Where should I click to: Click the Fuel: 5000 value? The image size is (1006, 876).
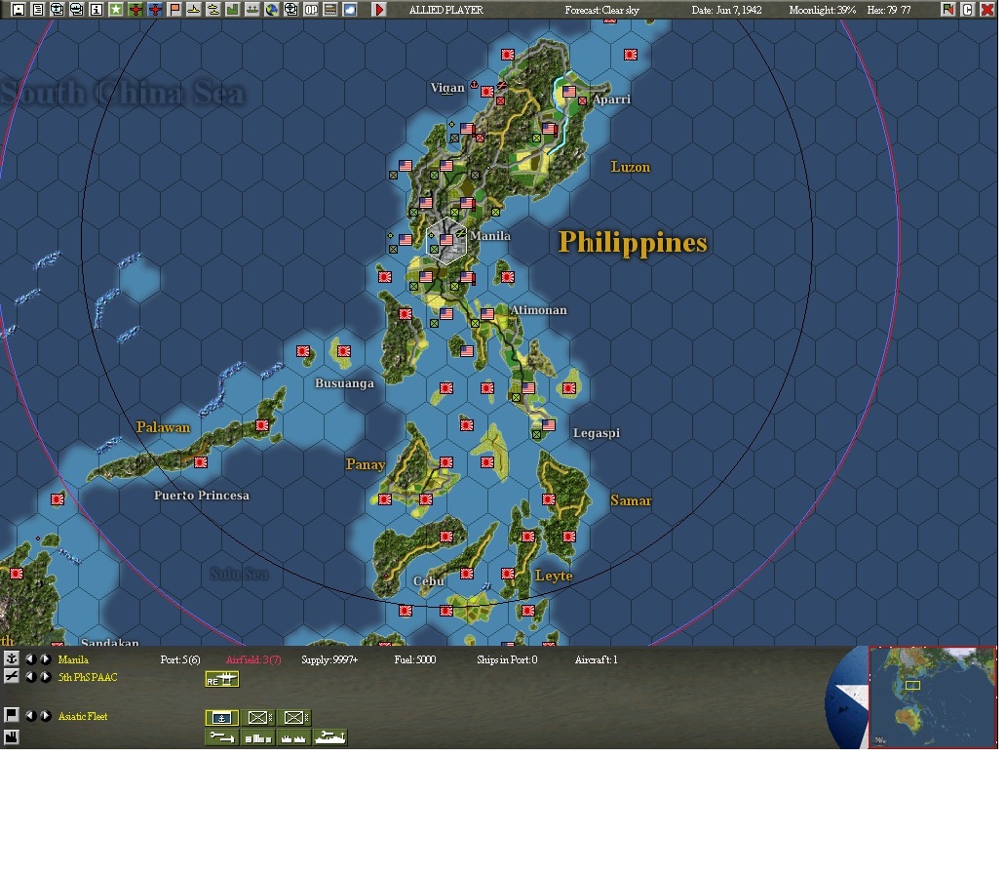pos(415,659)
